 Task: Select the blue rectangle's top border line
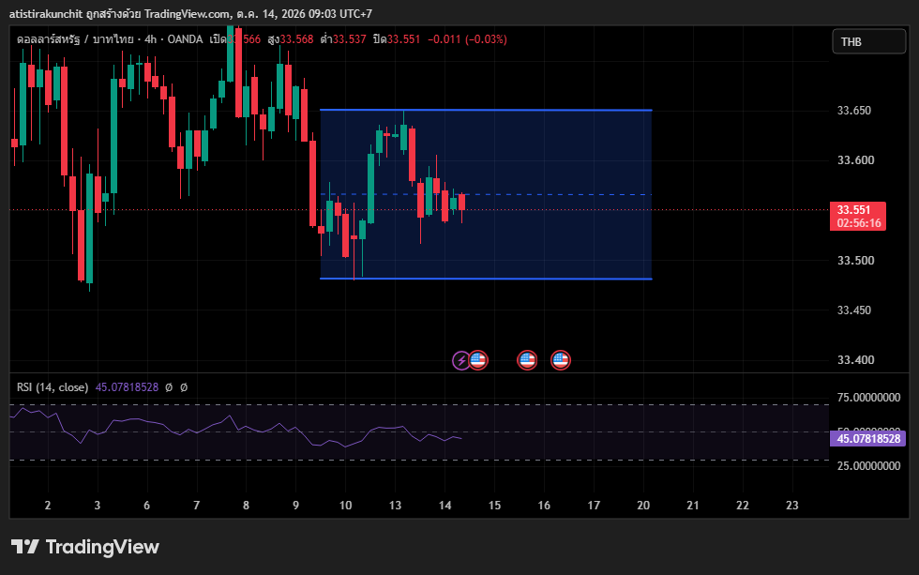(486, 110)
